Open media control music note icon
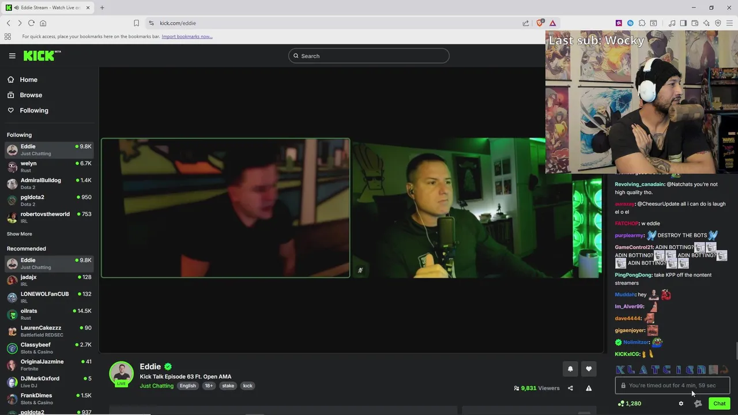The height and width of the screenshot is (415, 738). (672, 23)
